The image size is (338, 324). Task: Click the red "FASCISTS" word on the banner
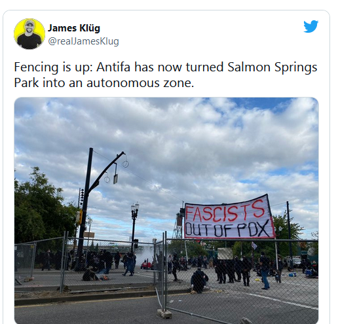coord(225,211)
